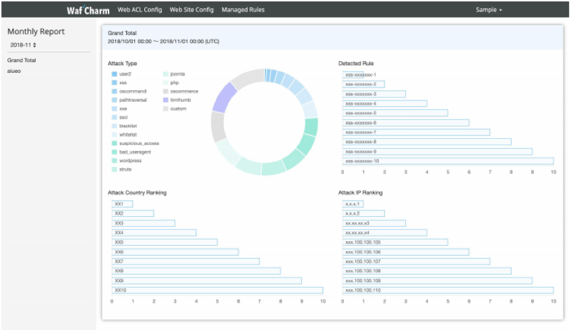Click the Attack Type heading
This screenshot has height=330, width=573.
[122, 63]
